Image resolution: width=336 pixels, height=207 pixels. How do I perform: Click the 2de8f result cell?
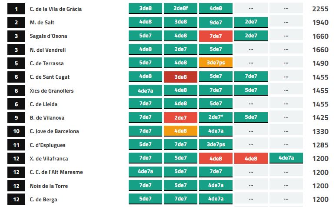[x=180, y=8]
